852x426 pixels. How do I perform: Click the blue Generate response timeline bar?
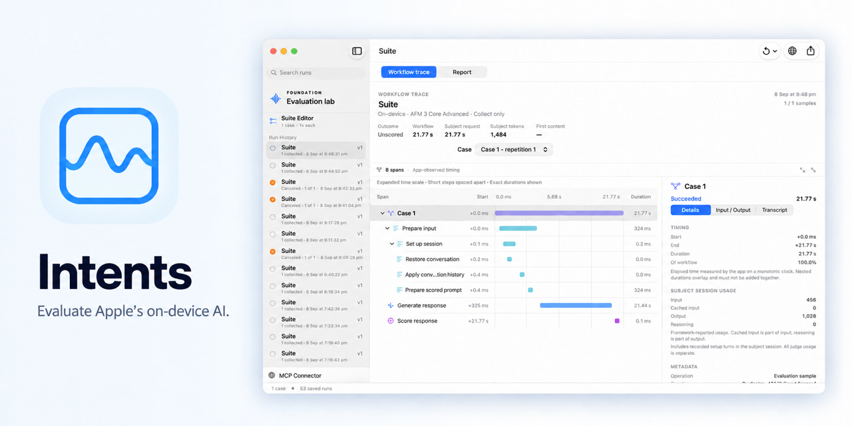(x=576, y=306)
